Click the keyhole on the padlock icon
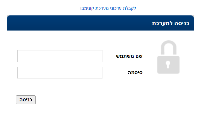The image size is (197, 115). click(x=168, y=65)
